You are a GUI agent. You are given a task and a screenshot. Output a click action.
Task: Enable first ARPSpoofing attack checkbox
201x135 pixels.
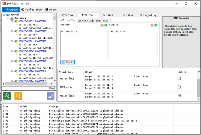[179, 78]
